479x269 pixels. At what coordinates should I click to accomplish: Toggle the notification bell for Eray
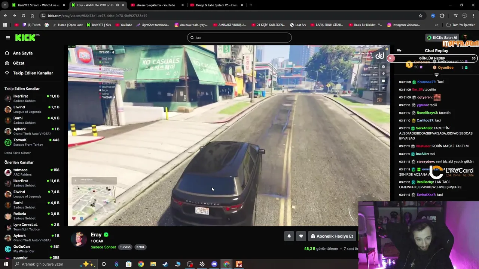tap(289, 236)
